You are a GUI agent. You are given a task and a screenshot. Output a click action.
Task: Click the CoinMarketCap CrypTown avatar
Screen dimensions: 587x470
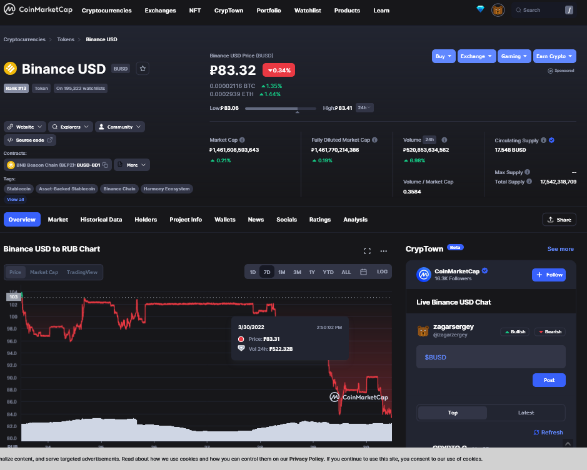click(424, 275)
